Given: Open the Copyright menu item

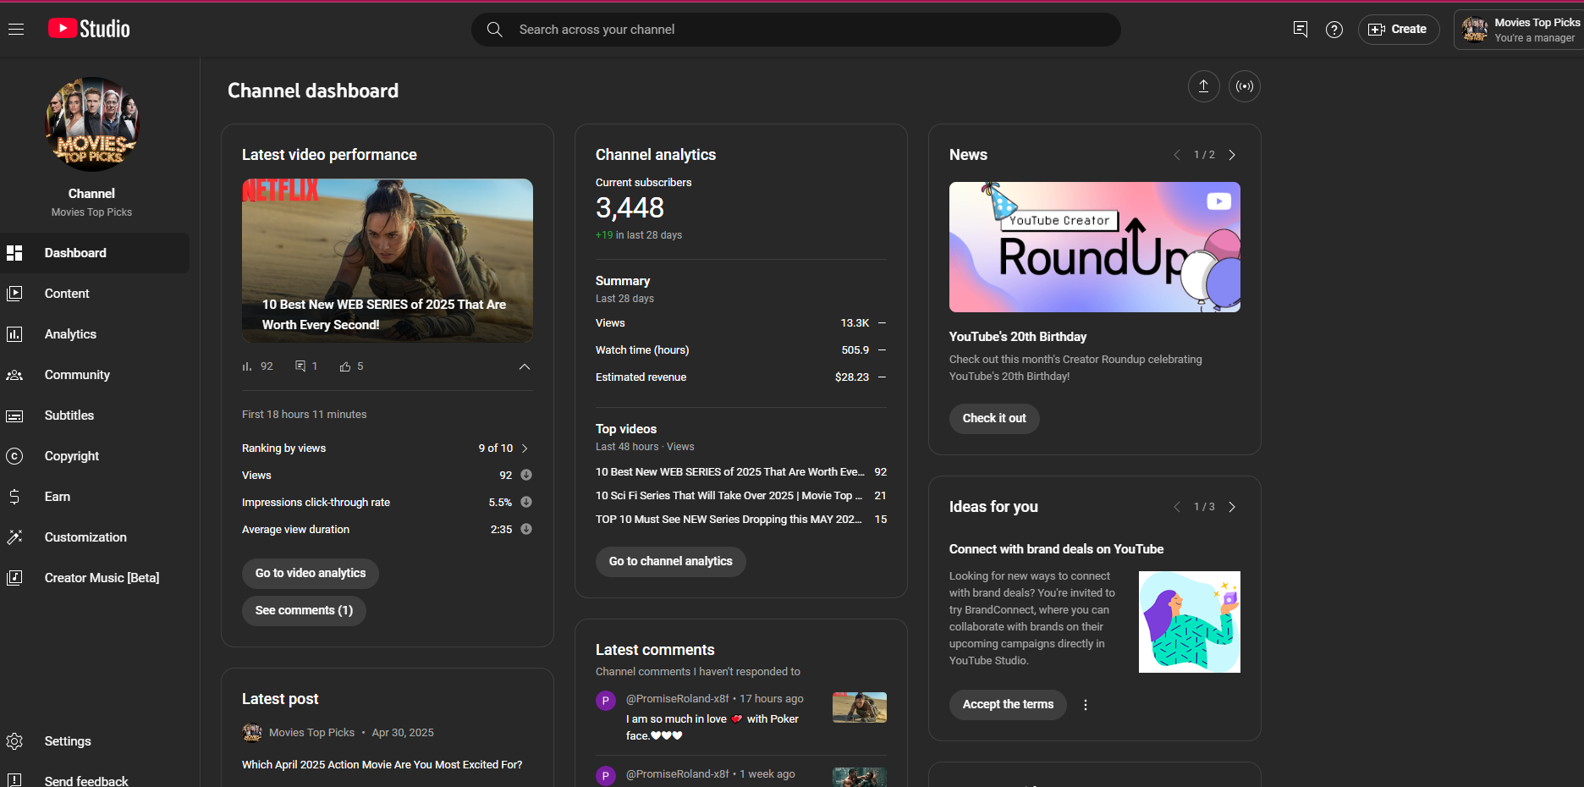Looking at the screenshot, I should [x=95, y=456].
